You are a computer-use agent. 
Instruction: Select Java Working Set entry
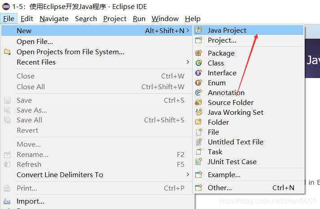[248, 113]
